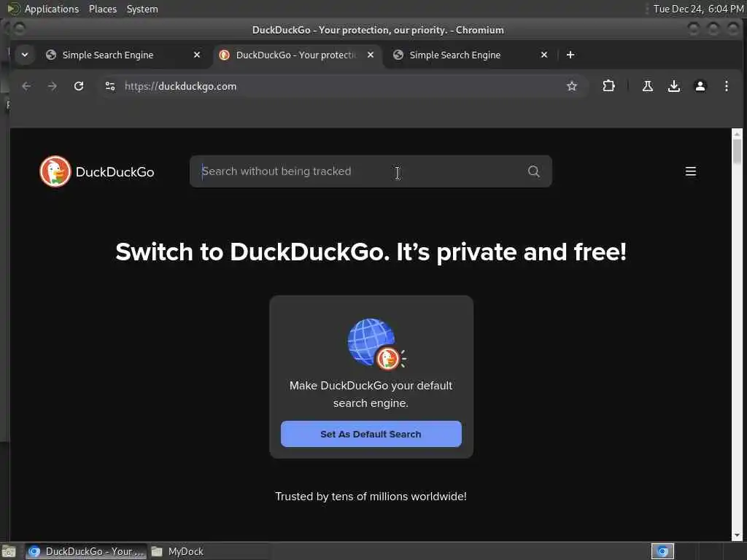
Task: Focus the Search without being tracked field
Action: click(371, 171)
